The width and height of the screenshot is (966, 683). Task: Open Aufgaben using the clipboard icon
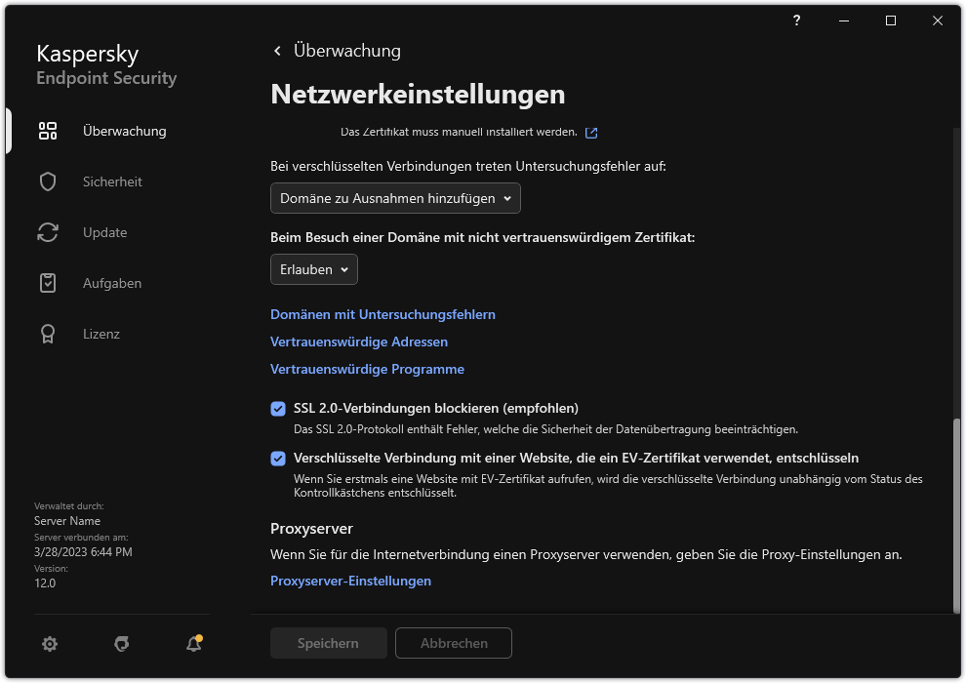[x=48, y=283]
